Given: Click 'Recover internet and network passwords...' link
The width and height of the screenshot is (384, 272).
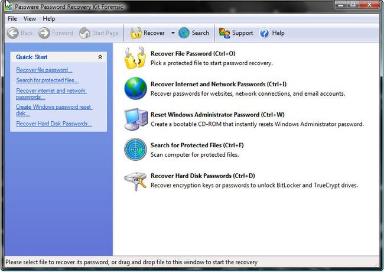Looking at the screenshot, I should [51, 94].
